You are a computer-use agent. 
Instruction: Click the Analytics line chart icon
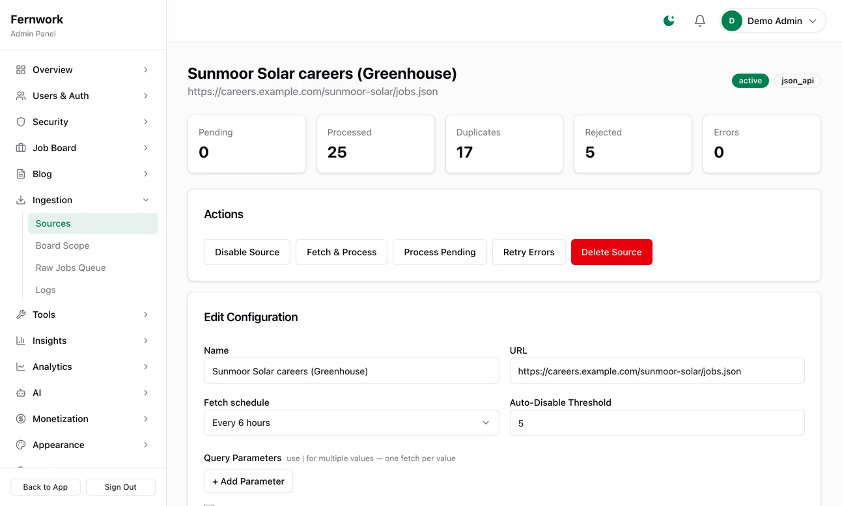pos(21,367)
